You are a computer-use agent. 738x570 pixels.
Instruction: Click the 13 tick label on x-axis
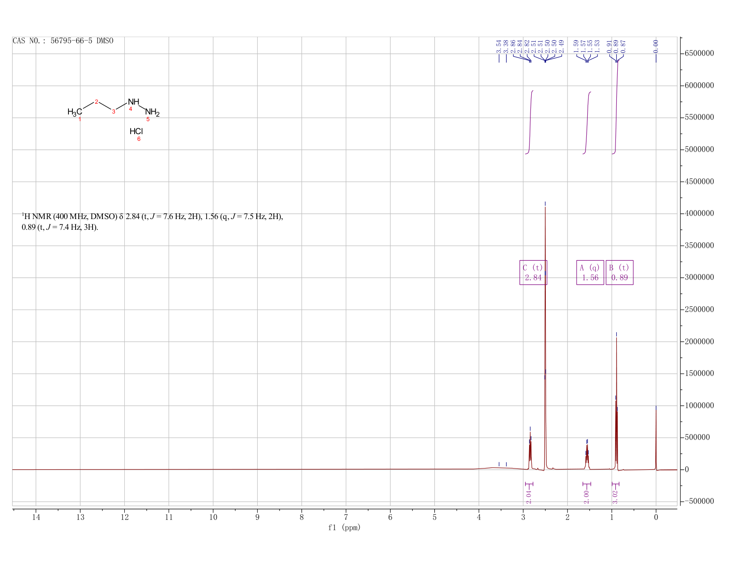(x=80, y=517)
